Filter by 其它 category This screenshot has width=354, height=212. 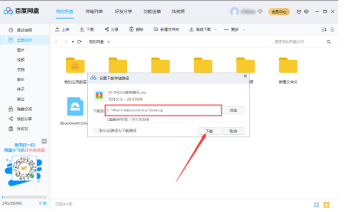(x=20, y=99)
